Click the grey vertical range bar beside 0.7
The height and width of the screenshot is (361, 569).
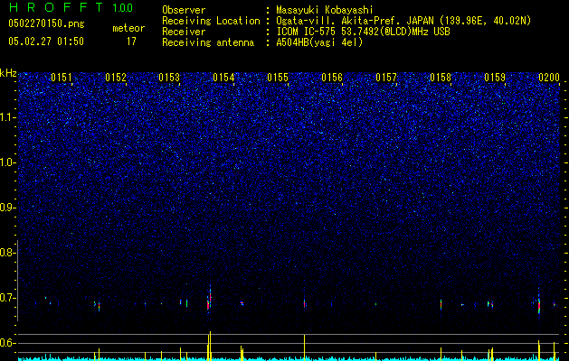coord(17,281)
